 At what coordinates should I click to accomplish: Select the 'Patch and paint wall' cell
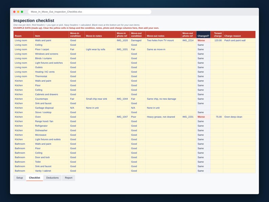(x=239, y=40)
